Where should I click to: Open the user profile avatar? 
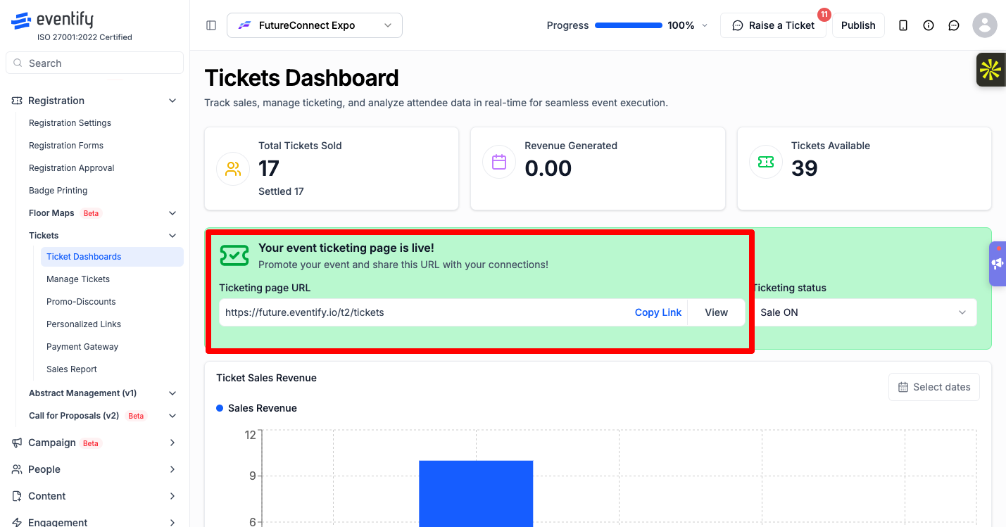point(985,25)
